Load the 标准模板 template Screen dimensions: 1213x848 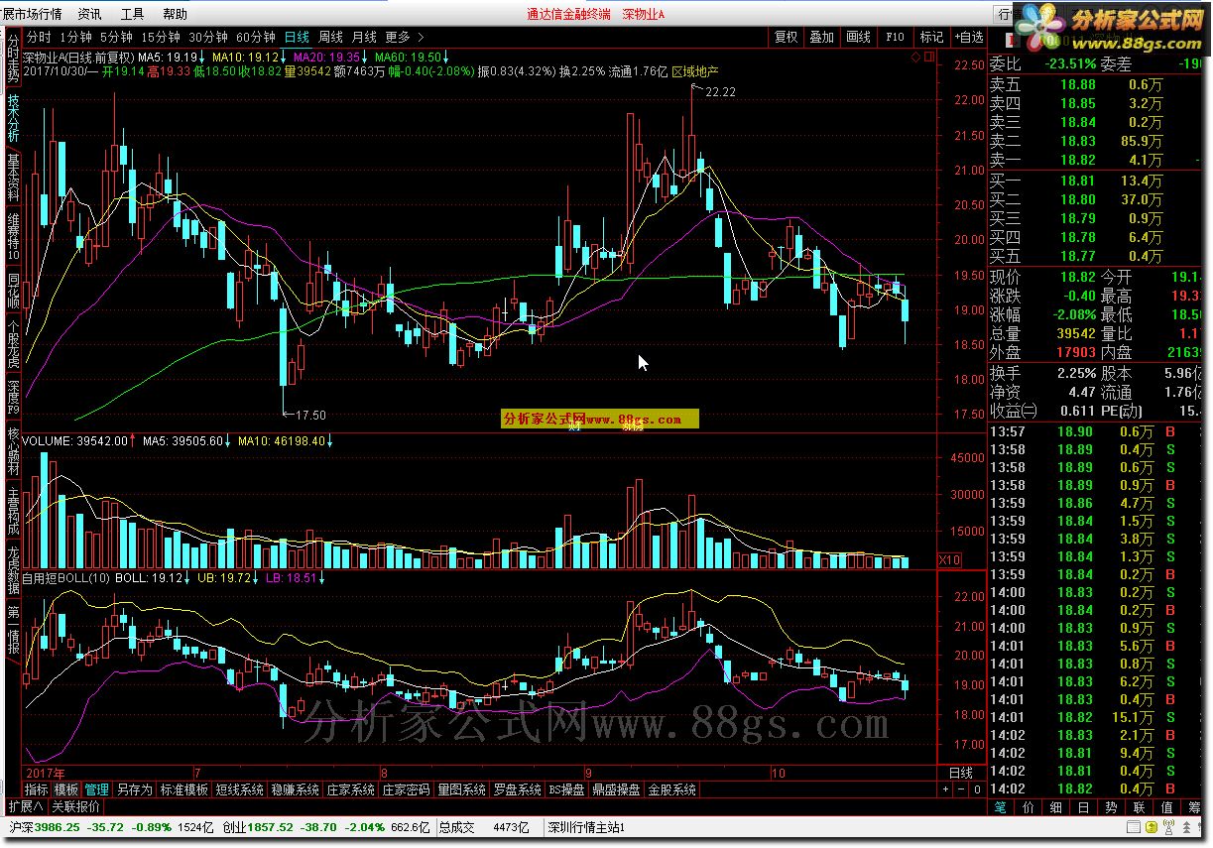(183, 790)
